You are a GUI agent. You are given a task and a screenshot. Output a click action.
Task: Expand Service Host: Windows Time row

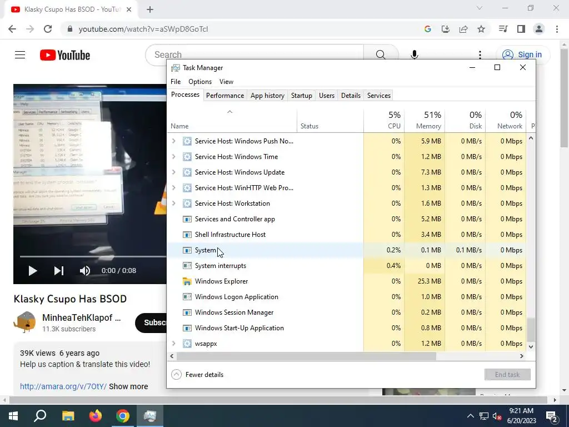coord(174,156)
